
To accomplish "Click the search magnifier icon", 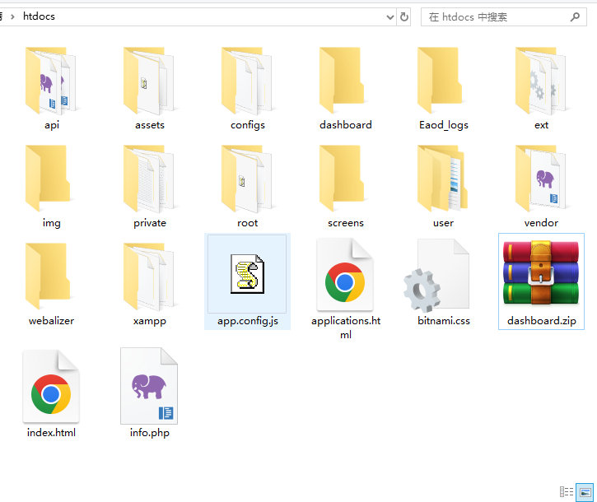I will [x=576, y=16].
